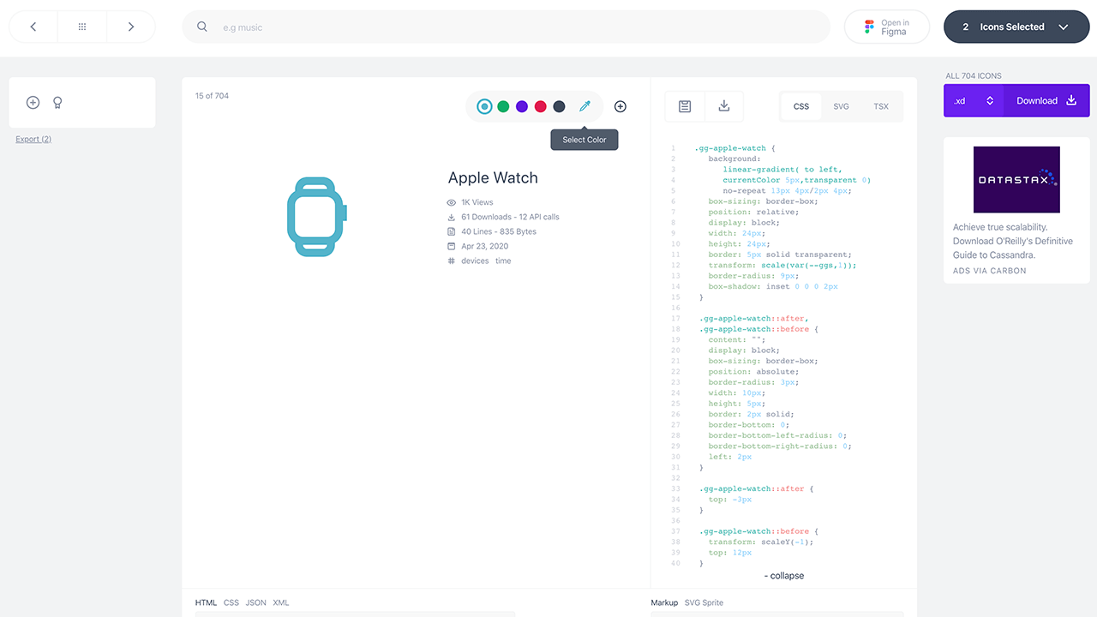Download all 704 icons button
Viewport: 1097px width, 617px height.
1046,100
